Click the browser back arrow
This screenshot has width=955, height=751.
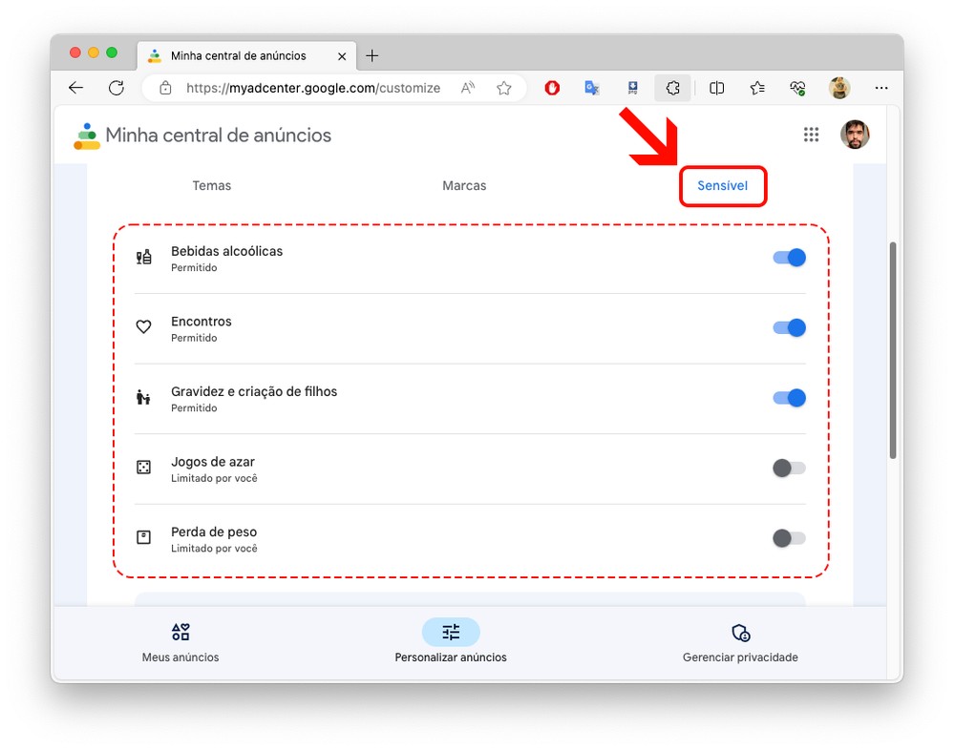click(x=75, y=88)
